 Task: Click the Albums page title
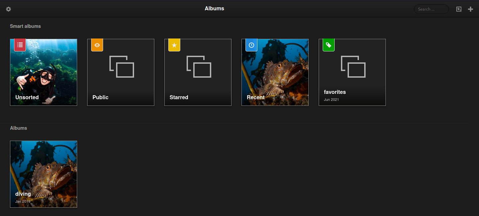(215, 9)
